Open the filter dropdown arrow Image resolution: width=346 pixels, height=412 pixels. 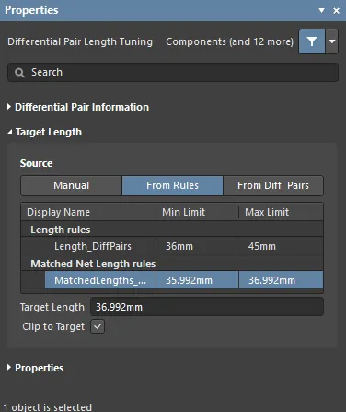[331, 41]
